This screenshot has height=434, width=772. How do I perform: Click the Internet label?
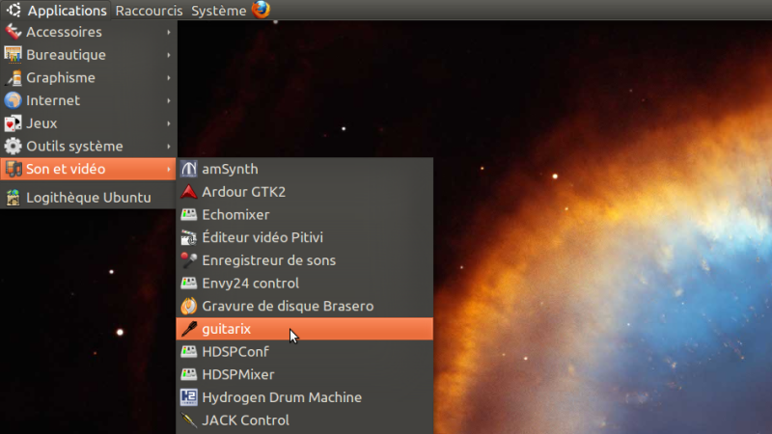tap(53, 100)
